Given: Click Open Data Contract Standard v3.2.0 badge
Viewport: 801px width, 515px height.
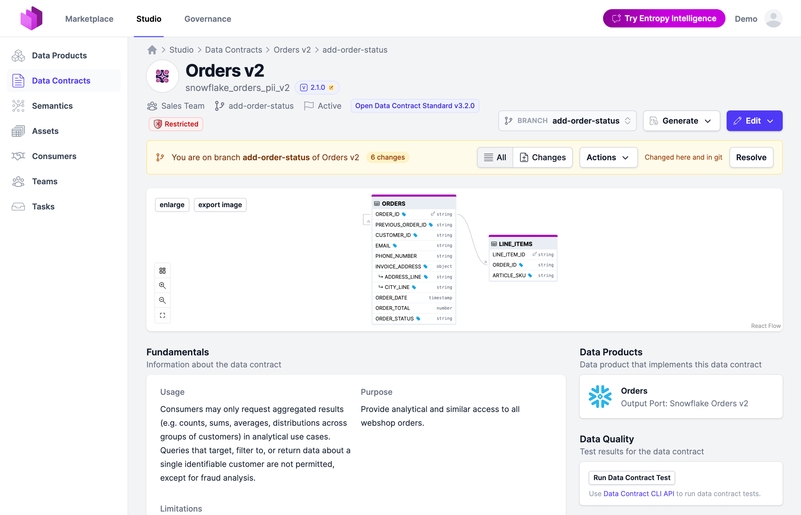Looking at the screenshot, I should (415, 106).
